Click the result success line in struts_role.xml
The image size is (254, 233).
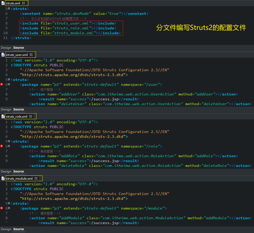click(x=89, y=161)
